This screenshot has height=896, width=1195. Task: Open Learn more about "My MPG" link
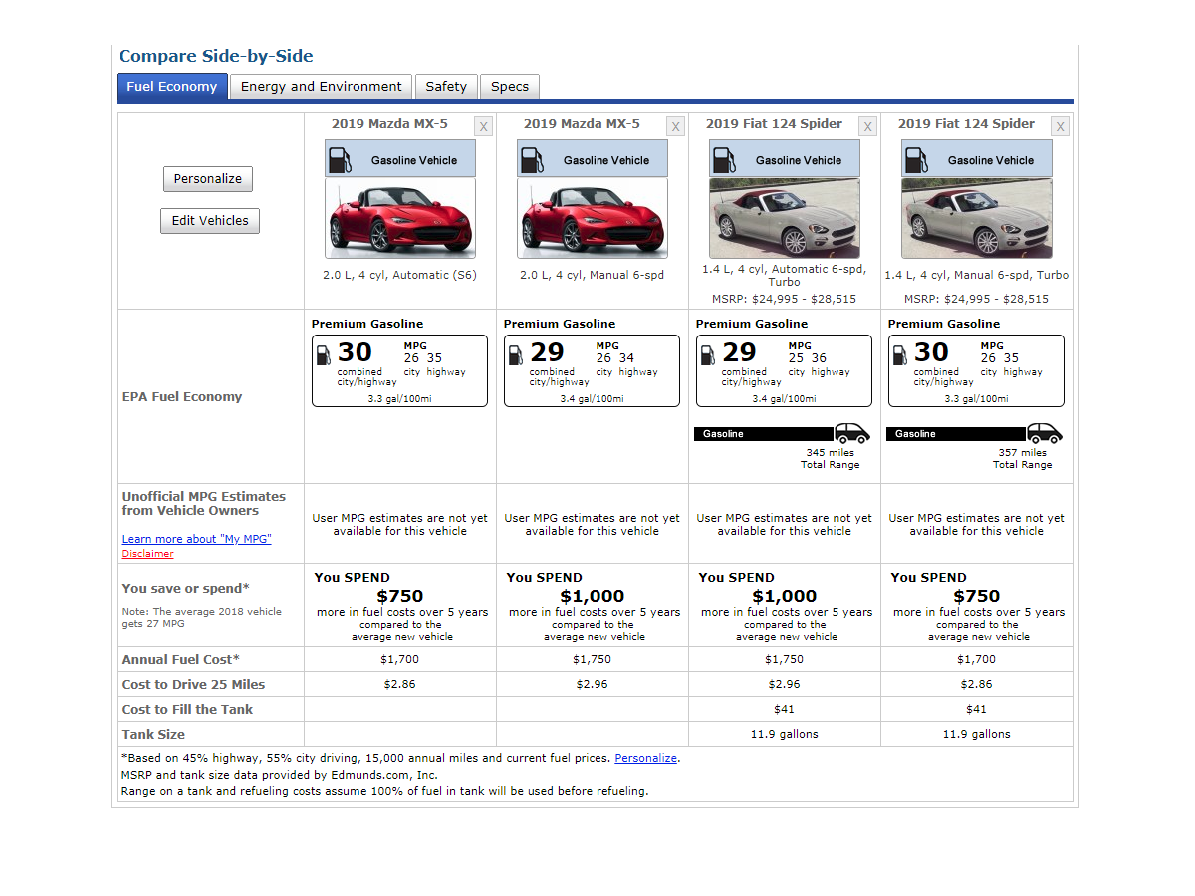(x=196, y=539)
